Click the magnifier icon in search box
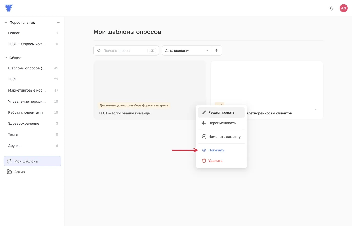 point(99,51)
